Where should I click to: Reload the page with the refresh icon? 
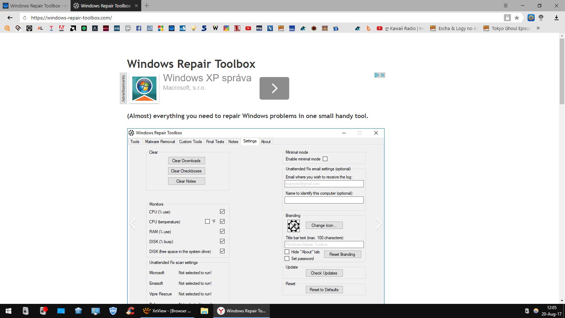click(x=25, y=18)
